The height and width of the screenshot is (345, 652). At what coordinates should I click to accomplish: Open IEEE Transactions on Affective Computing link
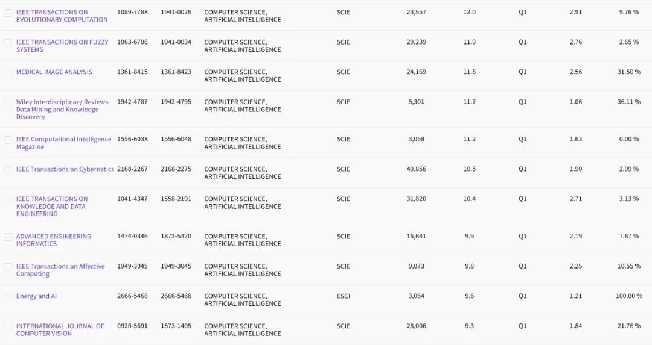point(60,270)
